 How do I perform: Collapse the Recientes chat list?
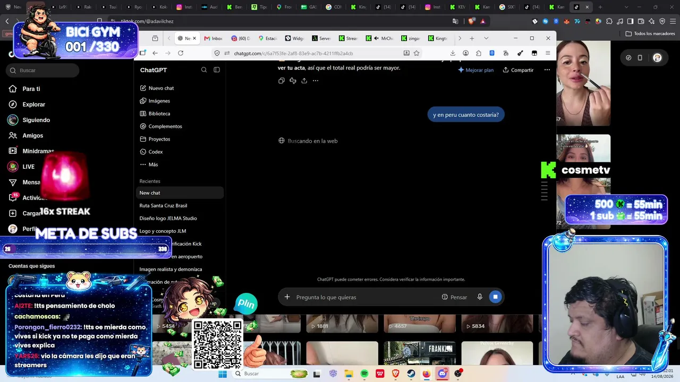pos(150,181)
